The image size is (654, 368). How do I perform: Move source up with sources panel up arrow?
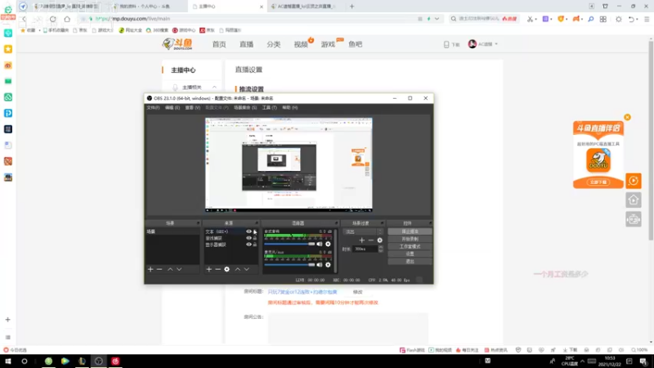(x=238, y=269)
